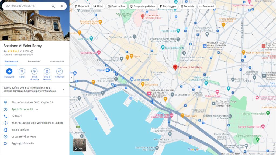The width and height of the screenshot is (276, 155).
Task: Click the rating info icon
Action: [x=32, y=51]
